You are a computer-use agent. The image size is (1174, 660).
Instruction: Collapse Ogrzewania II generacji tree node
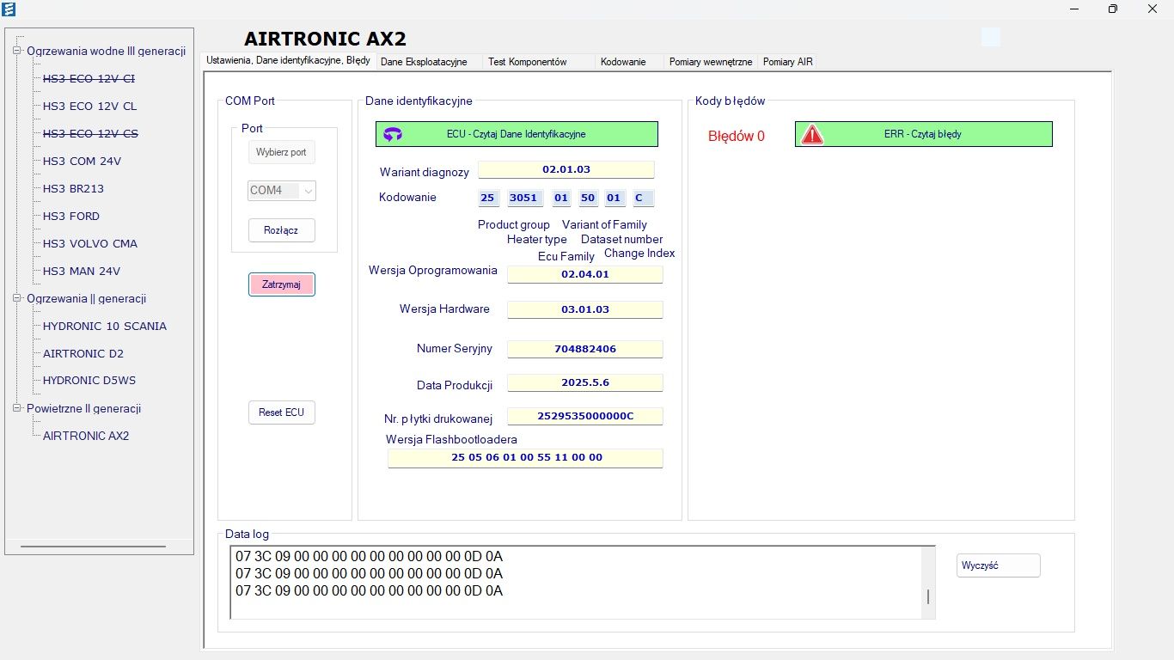[x=16, y=298]
